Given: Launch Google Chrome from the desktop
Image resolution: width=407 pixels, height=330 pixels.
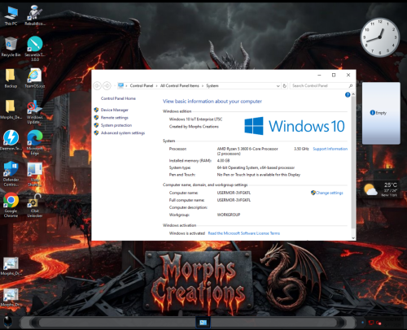Looking at the screenshot, I should click(11, 205).
